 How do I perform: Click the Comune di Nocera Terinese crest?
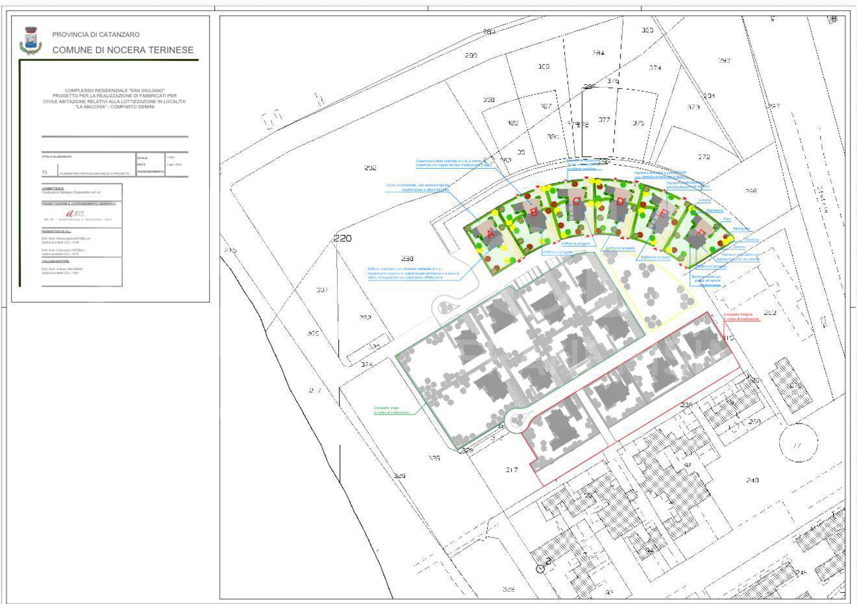pos(30,40)
